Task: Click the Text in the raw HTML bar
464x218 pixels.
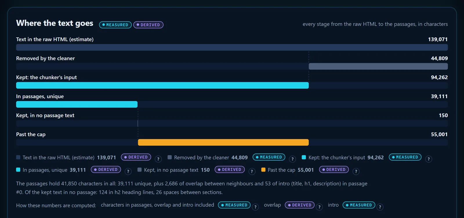Action: click(232, 47)
